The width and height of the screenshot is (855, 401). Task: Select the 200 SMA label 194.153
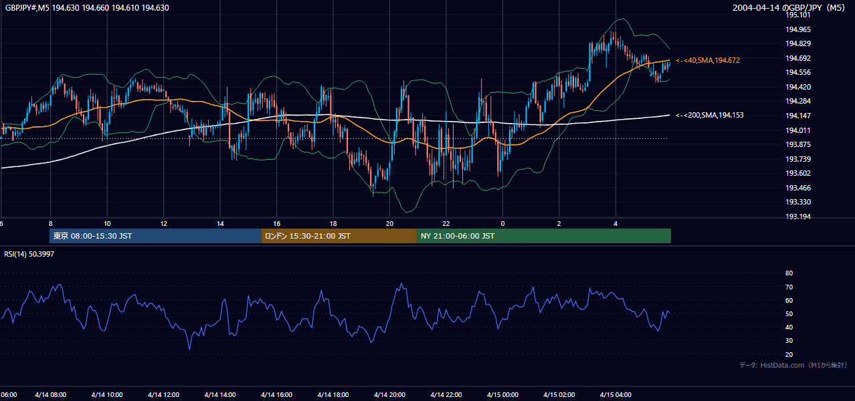click(710, 115)
